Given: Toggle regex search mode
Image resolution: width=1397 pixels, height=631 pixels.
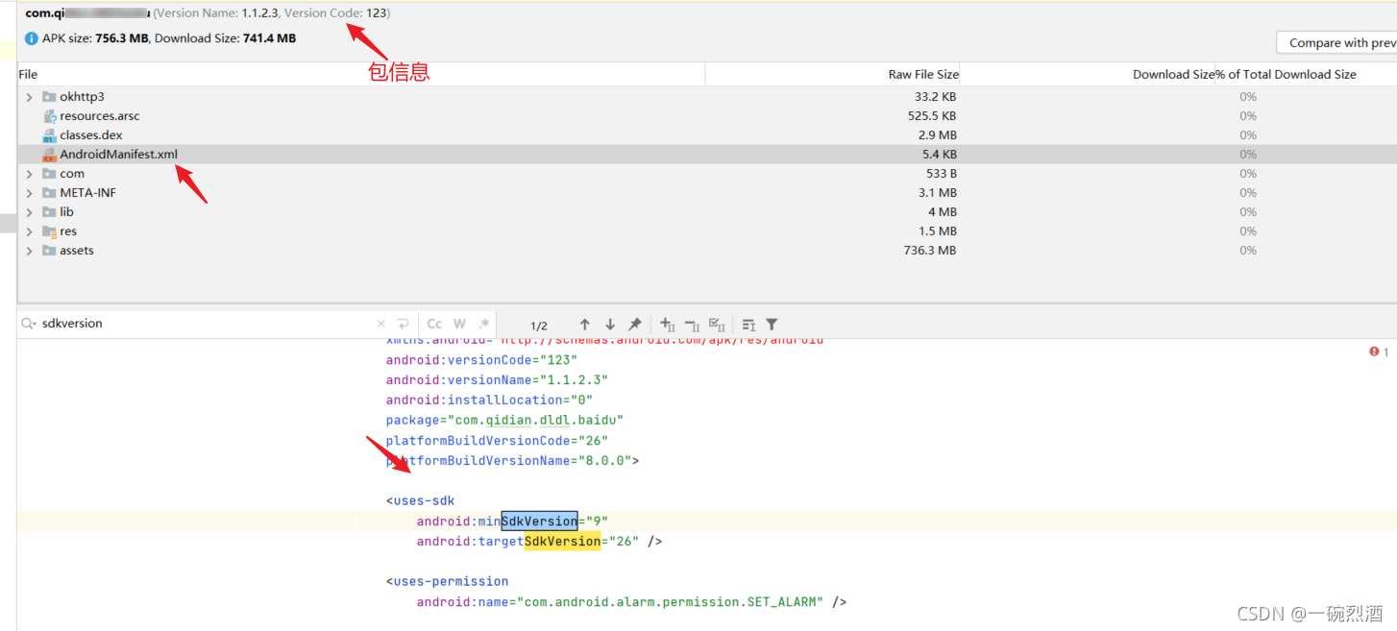Looking at the screenshot, I should click(x=482, y=324).
